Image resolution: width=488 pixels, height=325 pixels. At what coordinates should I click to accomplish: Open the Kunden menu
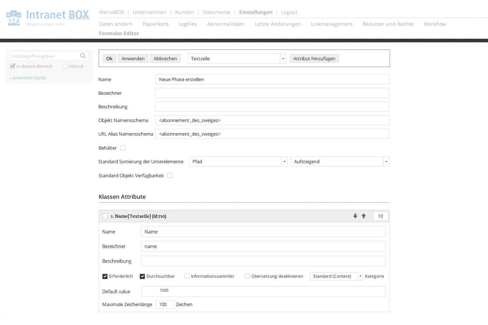(185, 12)
